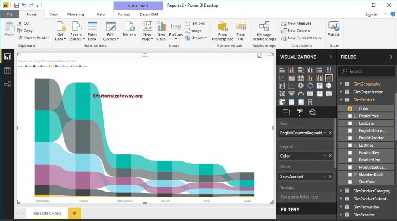Click New Measure
The width and height of the screenshot is (397, 221).
[x=297, y=23]
